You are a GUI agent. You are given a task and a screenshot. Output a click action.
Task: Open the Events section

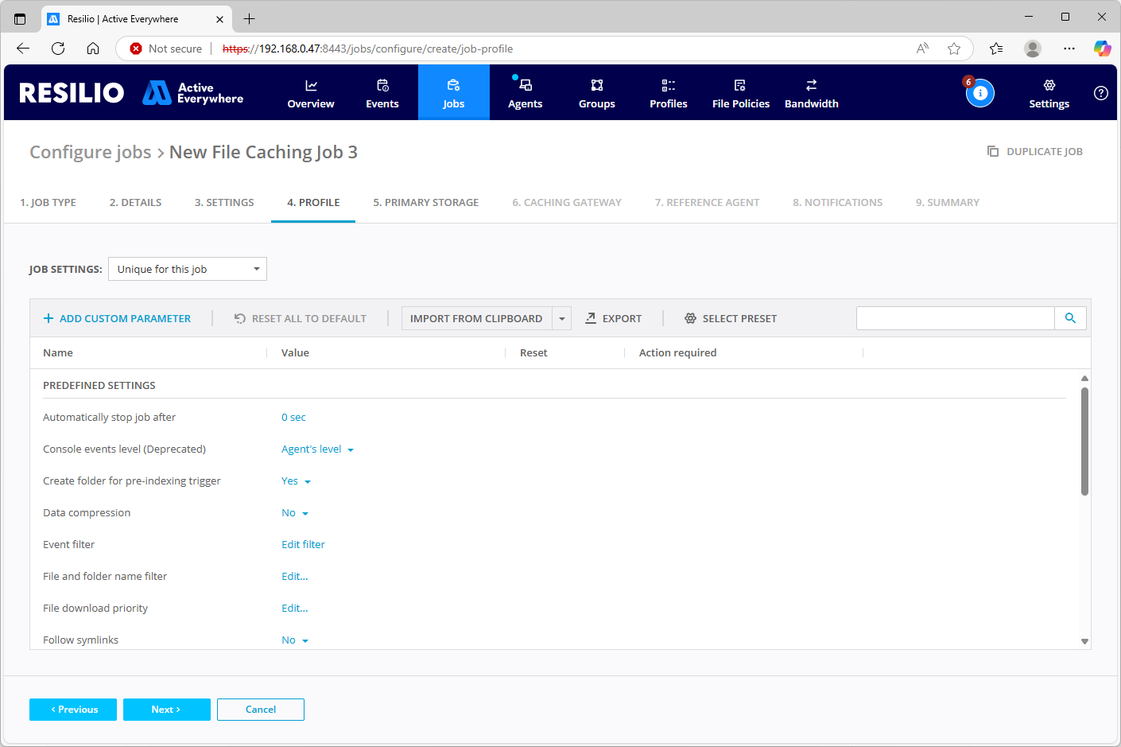click(x=382, y=92)
